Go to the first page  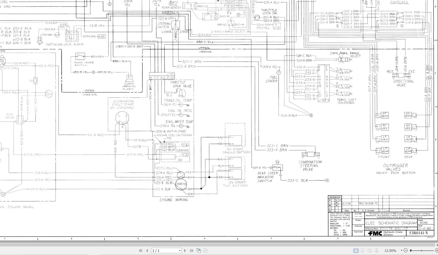point(140,250)
